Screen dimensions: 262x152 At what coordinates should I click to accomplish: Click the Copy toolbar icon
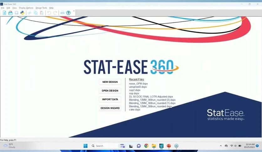tap(36, 13)
